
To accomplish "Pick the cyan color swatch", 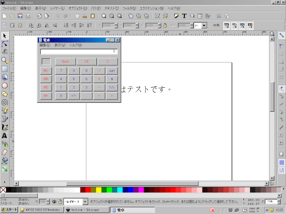I will (x=120, y=190).
